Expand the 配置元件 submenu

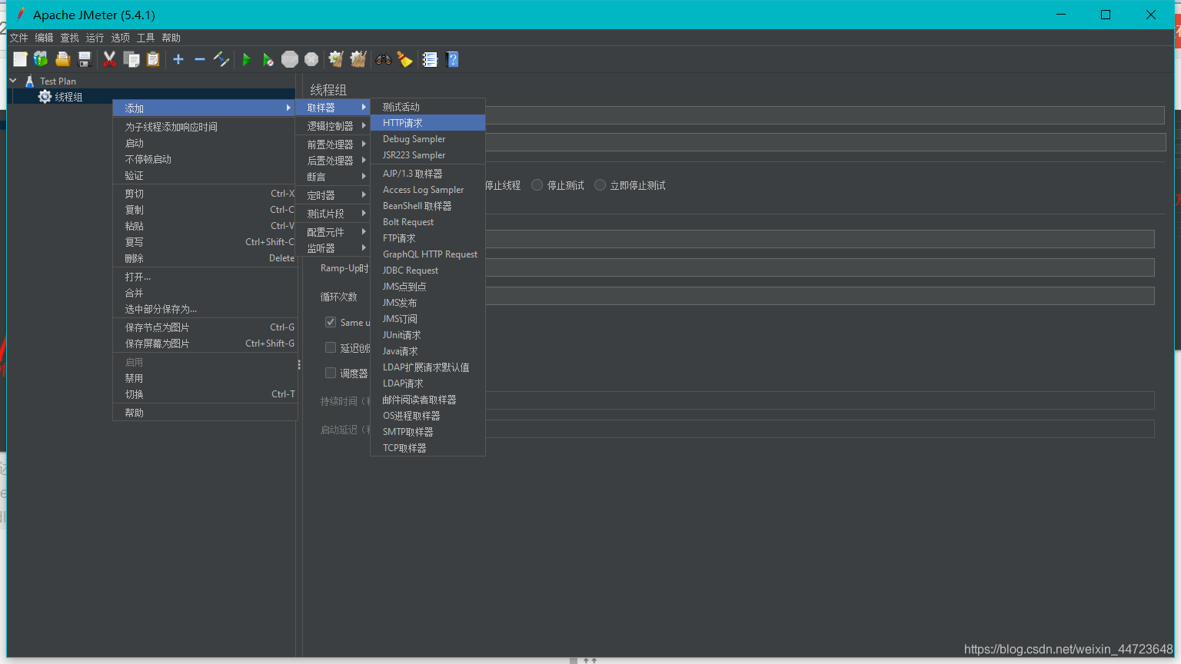tap(333, 232)
